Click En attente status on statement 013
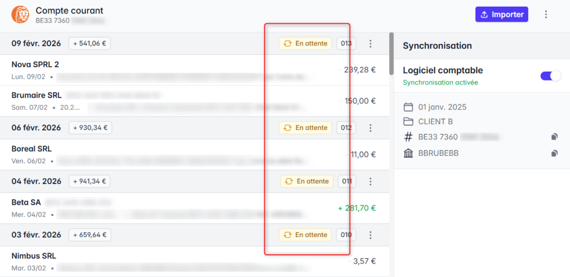570x277 pixels. pyautogui.click(x=305, y=43)
